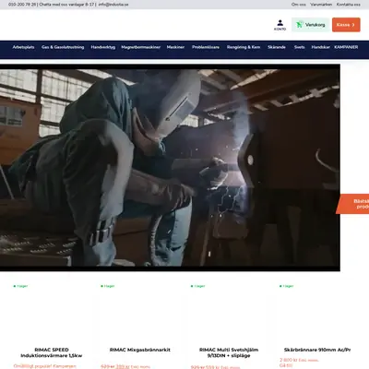Open the Konto account icon
The image size is (369, 369).
point(280,25)
